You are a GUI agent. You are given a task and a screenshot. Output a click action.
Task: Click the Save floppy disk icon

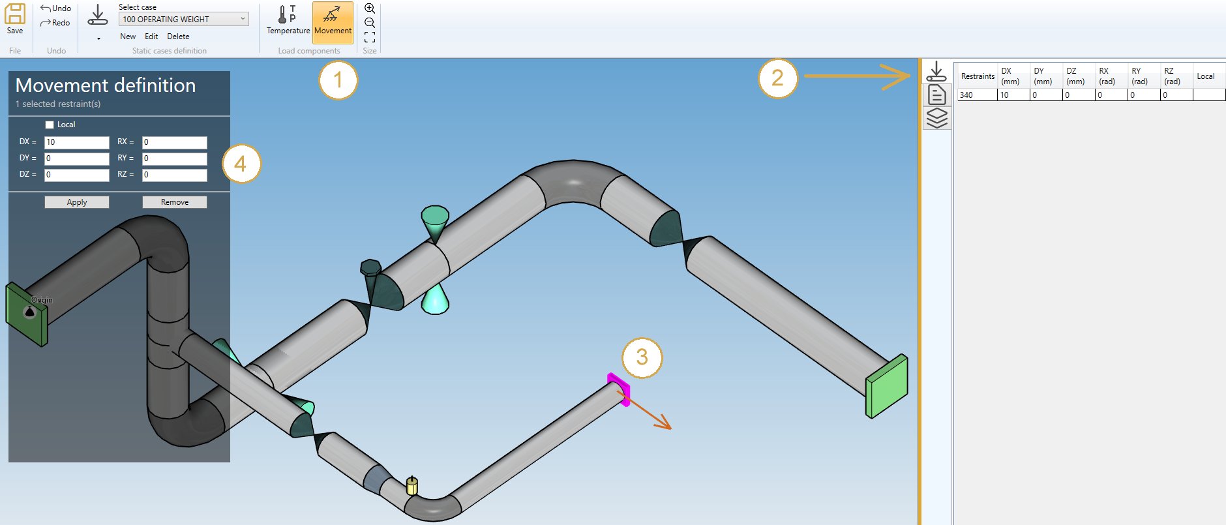tap(14, 14)
